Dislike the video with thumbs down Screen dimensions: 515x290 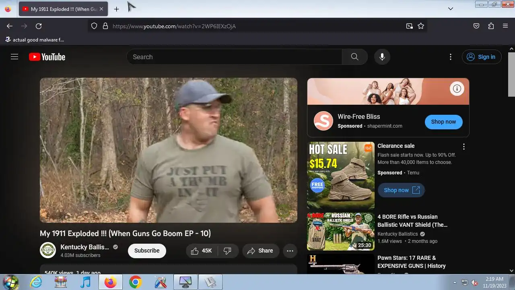[x=228, y=251]
